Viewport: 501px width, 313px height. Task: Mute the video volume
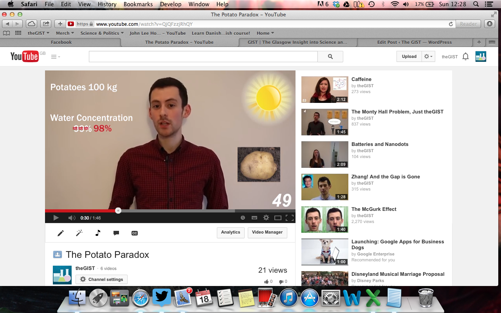pos(72,218)
